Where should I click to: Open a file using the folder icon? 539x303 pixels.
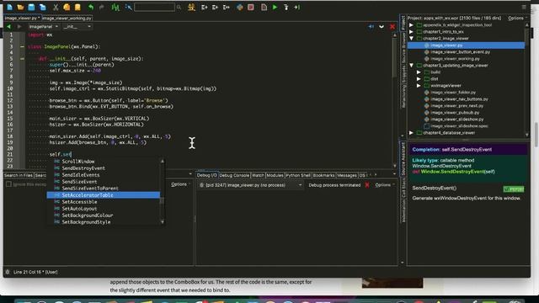20,7
